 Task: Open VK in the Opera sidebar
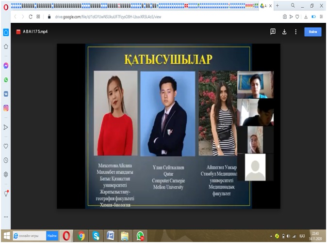[6, 94]
